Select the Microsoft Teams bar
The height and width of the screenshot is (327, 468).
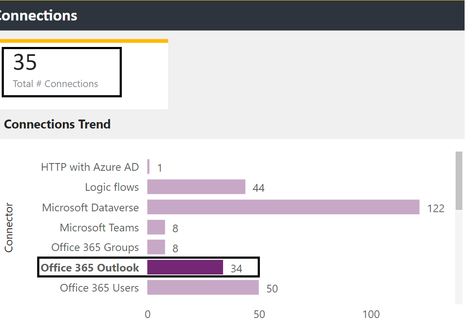click(x=156, y=227)
